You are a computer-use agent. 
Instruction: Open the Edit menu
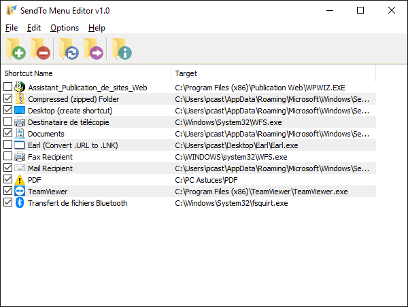[34, 28]
